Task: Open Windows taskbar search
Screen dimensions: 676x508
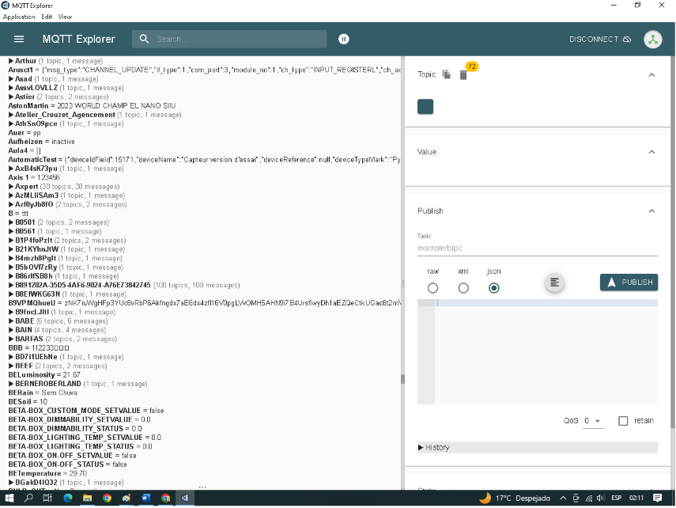Action: click(x=28, y=498)
